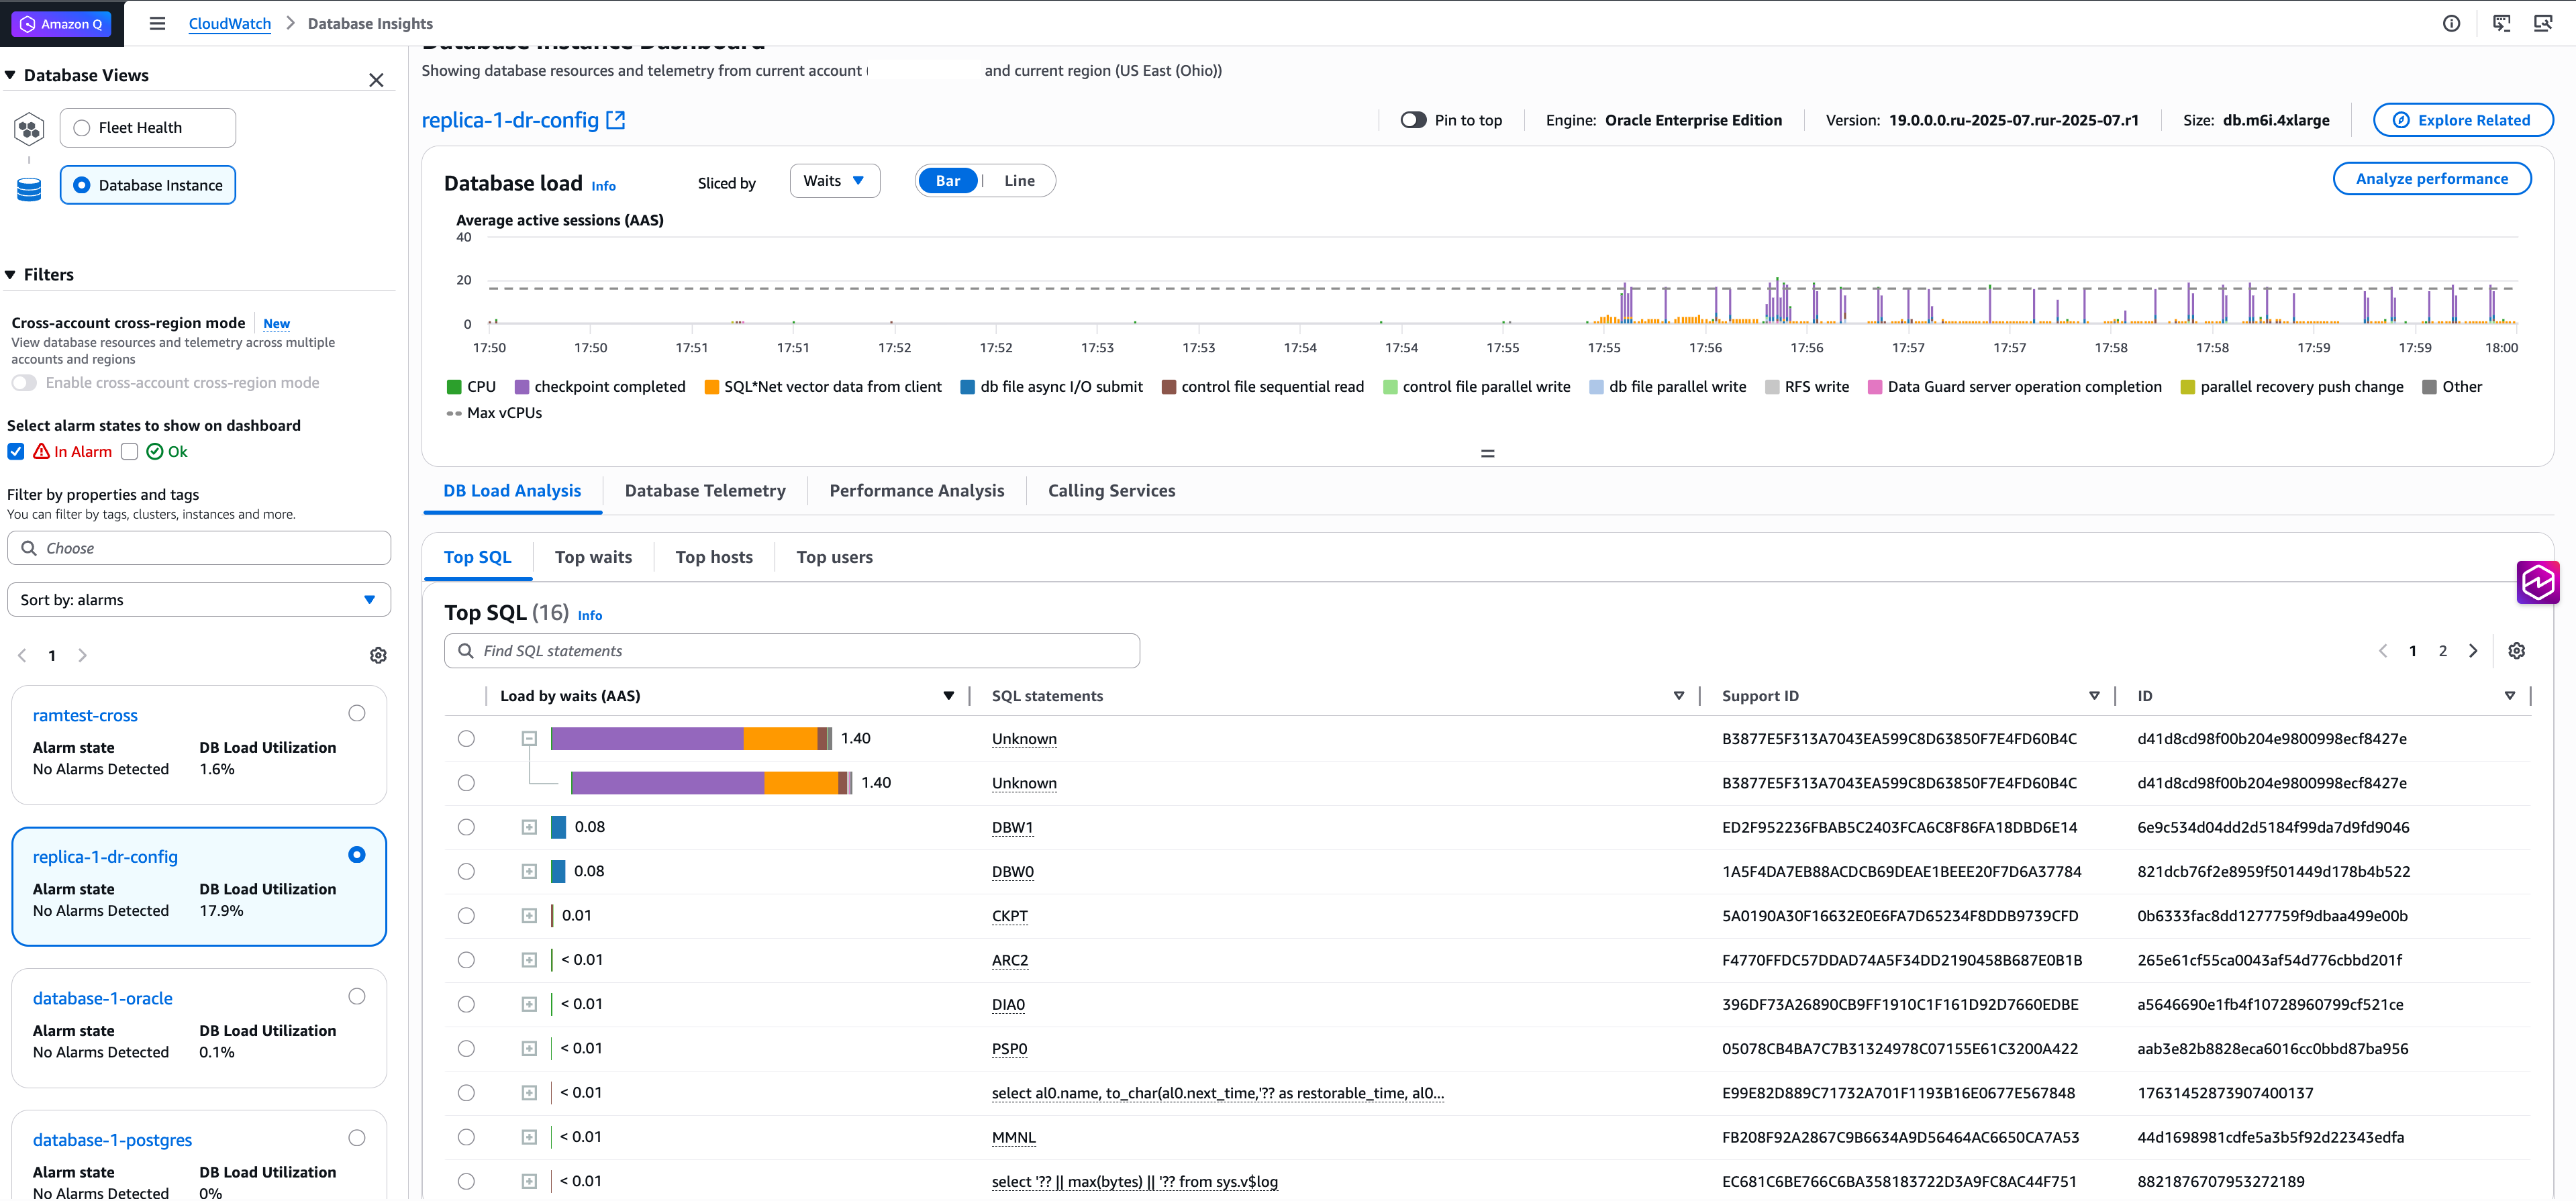Select the database-1-postgres instance radio
Screen dimensions: 2576x1201
[x=357, y=1138]
